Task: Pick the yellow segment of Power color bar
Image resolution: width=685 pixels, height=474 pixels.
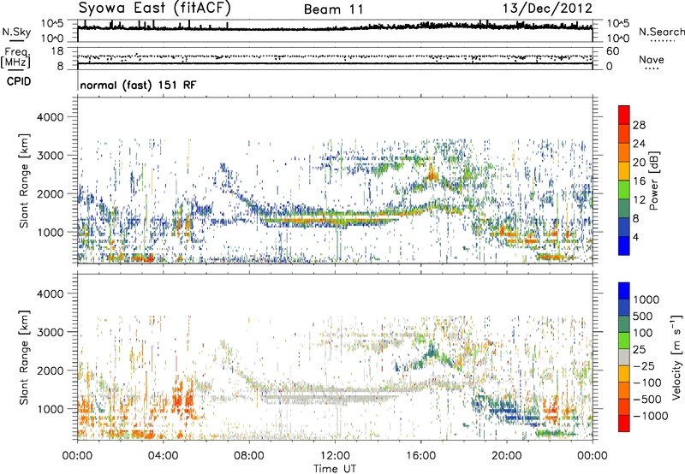Action: pyautogui.click(x=624, y=171)
